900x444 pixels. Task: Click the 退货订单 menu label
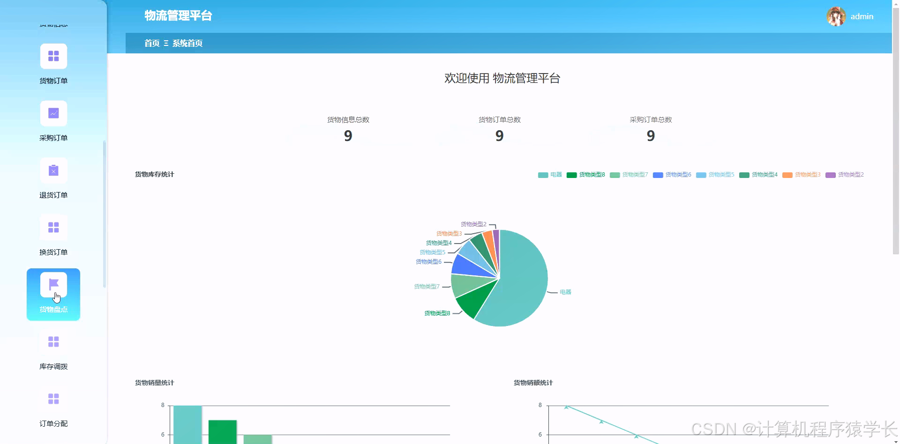point(53,195)
